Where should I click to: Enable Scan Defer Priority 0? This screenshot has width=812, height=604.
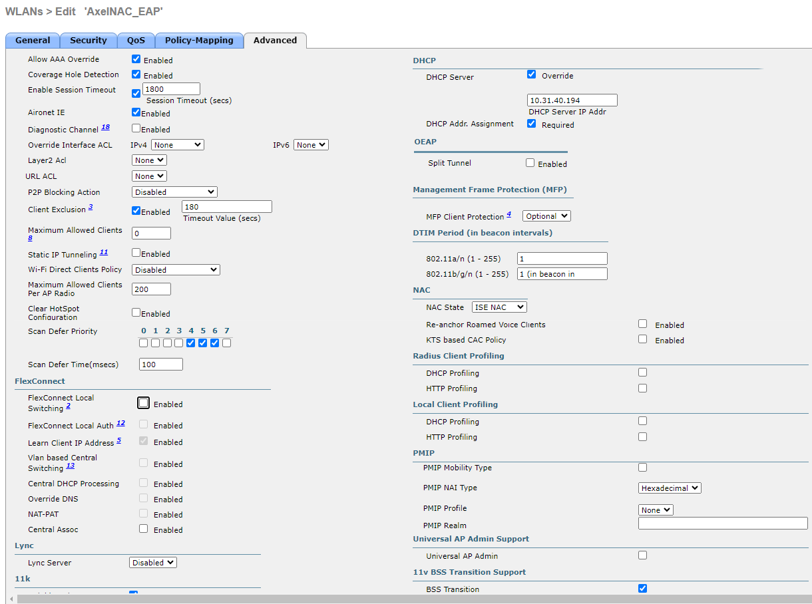pyautogui.click(x=143, y=343)
